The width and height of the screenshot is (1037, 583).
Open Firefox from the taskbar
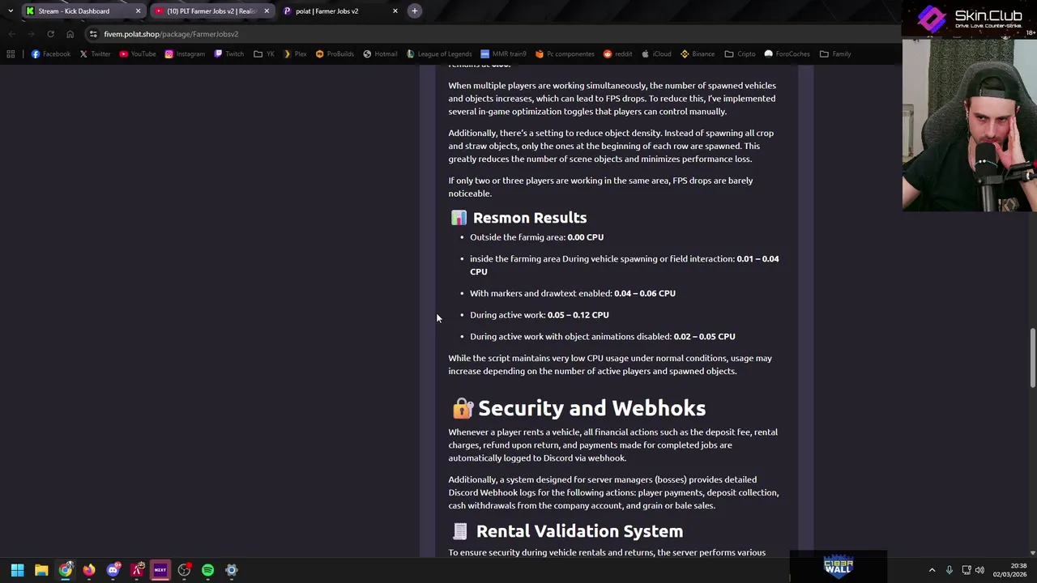[x=89, y=570]
